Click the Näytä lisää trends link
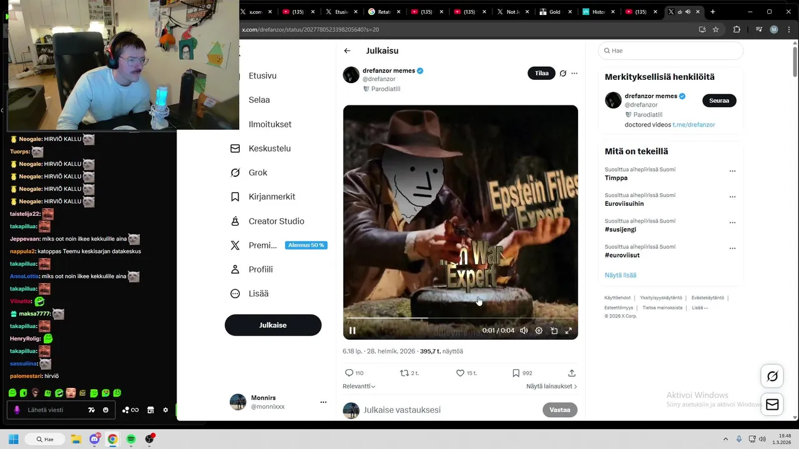799x449 pixels. [620, 275]
